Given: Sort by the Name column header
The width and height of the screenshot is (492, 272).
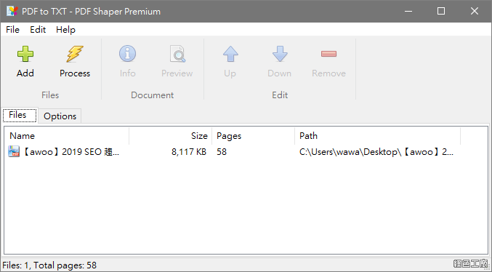Looking at the screenshot, I should tap(66, 136).
